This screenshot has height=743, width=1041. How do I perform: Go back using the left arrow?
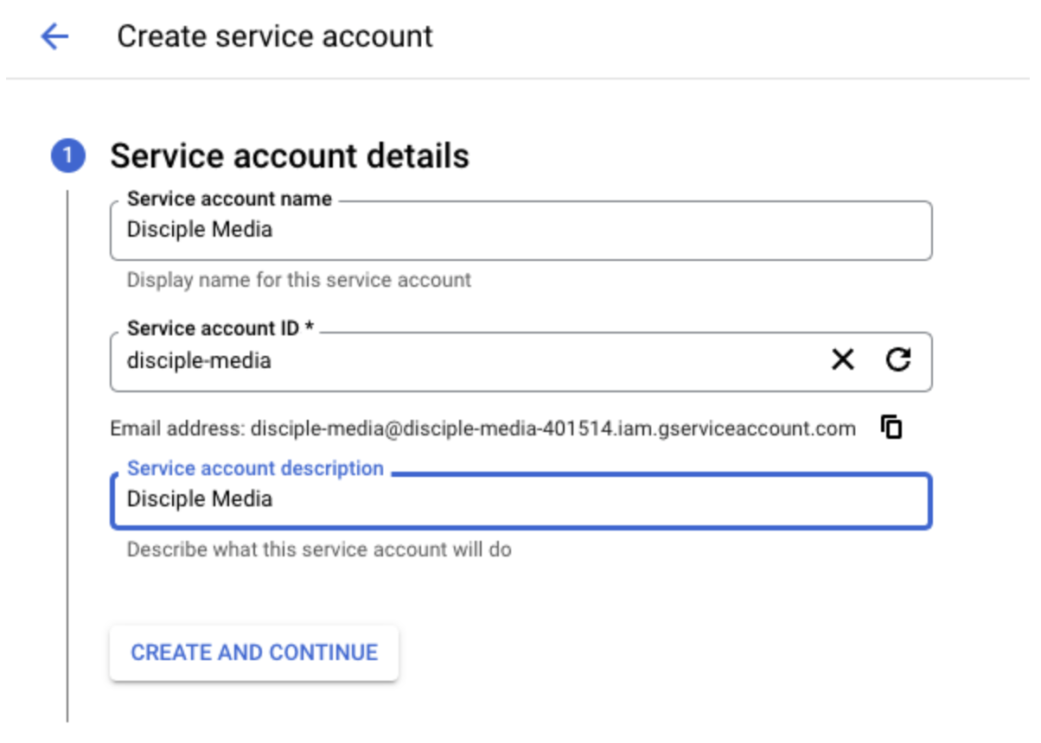coord(54,36)
